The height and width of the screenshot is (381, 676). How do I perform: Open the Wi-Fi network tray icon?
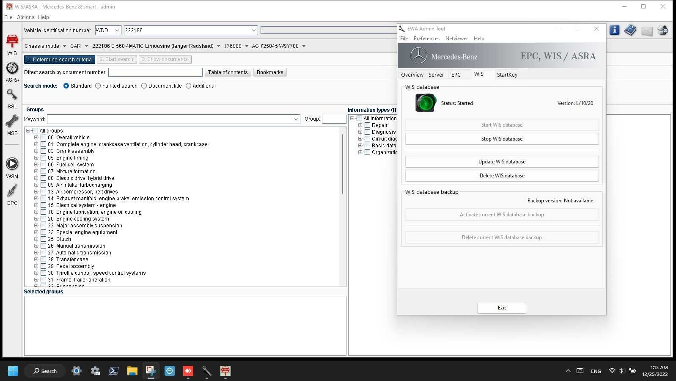click(612, 371)
